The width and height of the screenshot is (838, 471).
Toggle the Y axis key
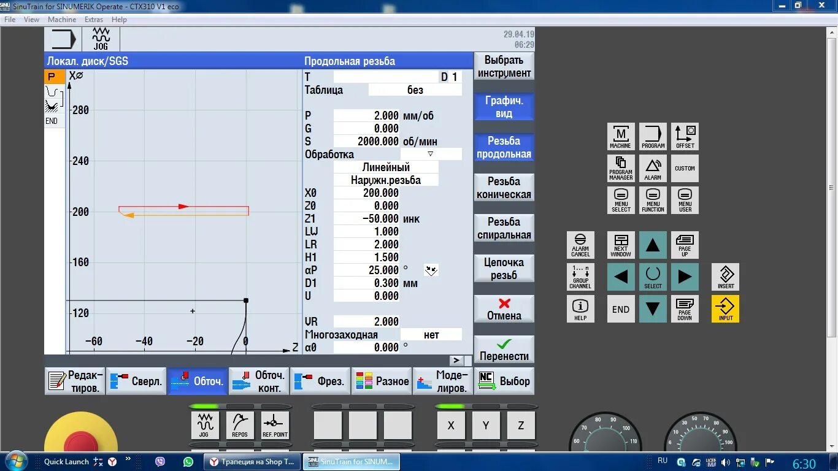pos(486,425)
